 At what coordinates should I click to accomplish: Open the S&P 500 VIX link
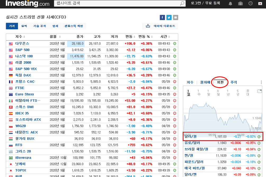26,69
